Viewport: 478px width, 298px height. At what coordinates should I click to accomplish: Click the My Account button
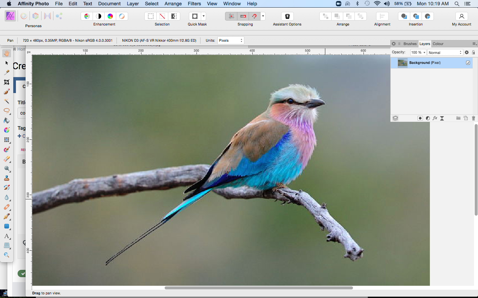click(461, 16)
